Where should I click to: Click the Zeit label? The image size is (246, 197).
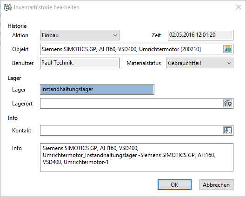pos(156,35)
